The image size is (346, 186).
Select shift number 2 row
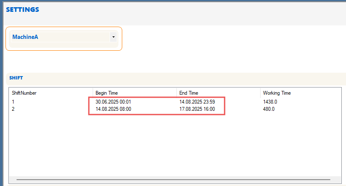tap(13, 109)
